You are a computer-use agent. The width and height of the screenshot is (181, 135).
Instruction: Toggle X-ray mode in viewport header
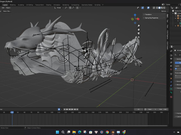pyautogui.click(x=154, y=8)
